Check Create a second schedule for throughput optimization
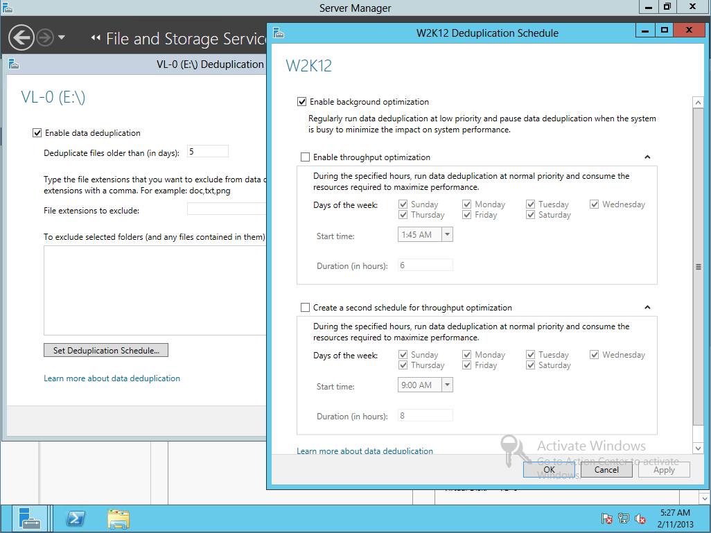Screen dimensions: 711x533 [x=305, y=308]
